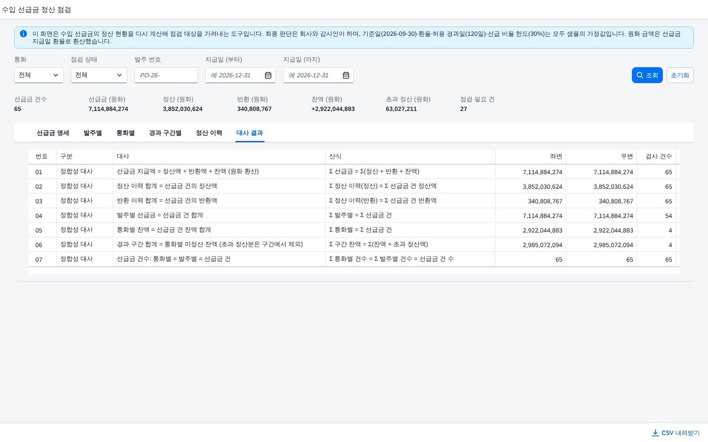
Task: Focus the 지급일 (까지) date field
Action: pyautogui.click(x=319, y=75)
